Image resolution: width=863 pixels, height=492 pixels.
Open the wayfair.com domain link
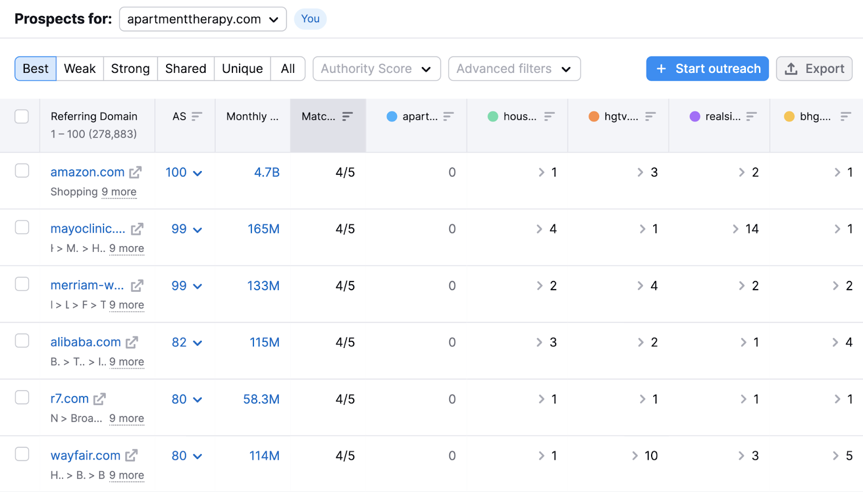click(x=85, y=455)
